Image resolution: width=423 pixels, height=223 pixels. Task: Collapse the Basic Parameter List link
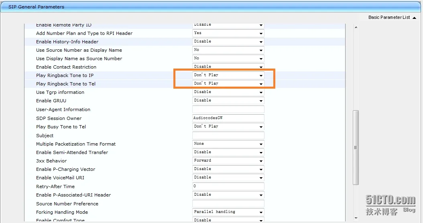(x=392, y=17)
